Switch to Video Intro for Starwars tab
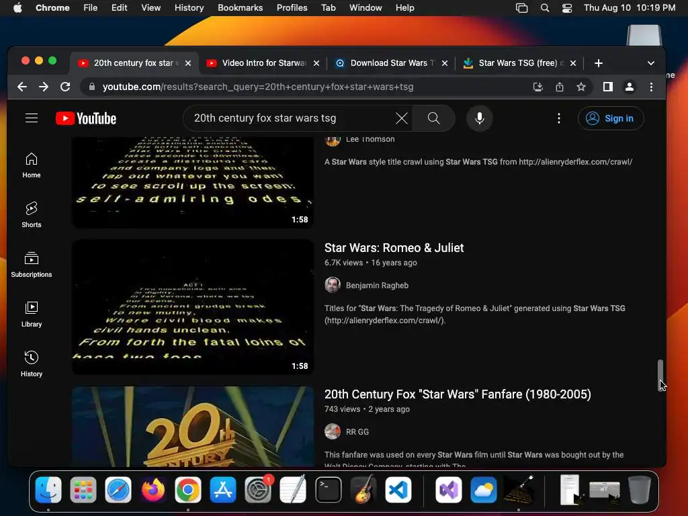Viewport: 688px width, 516px height. [264, 63]
